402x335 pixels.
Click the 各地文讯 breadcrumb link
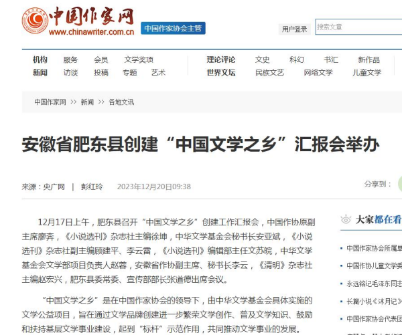pyautogui.click(x=121, y=102)
